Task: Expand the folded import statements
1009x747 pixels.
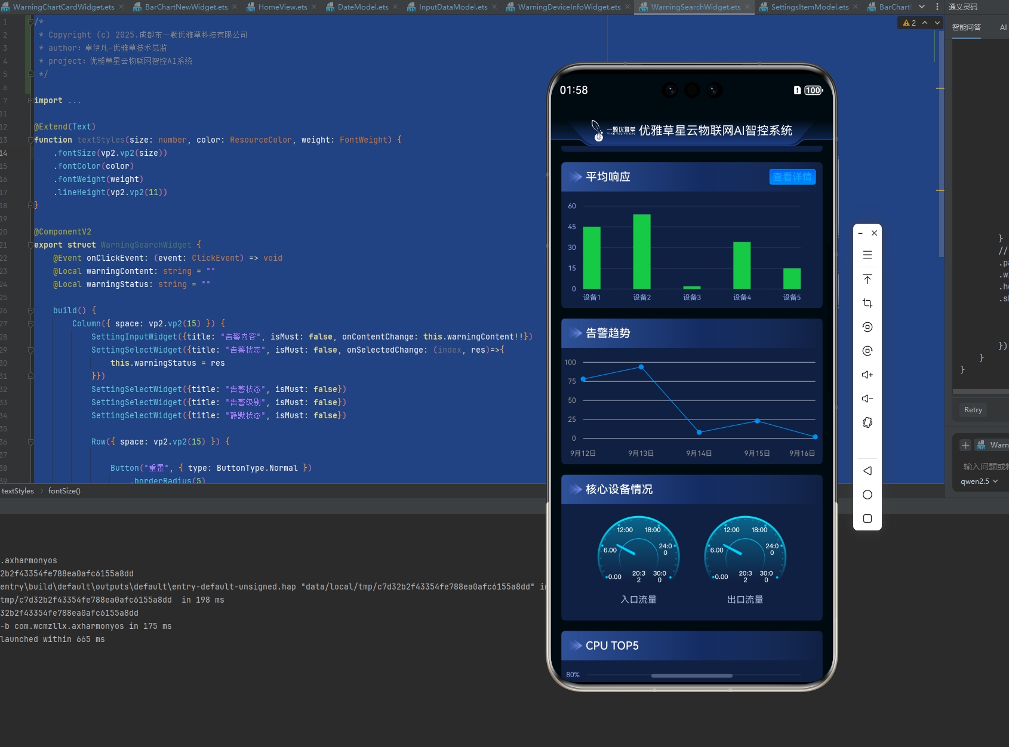Action: point(30,100)
